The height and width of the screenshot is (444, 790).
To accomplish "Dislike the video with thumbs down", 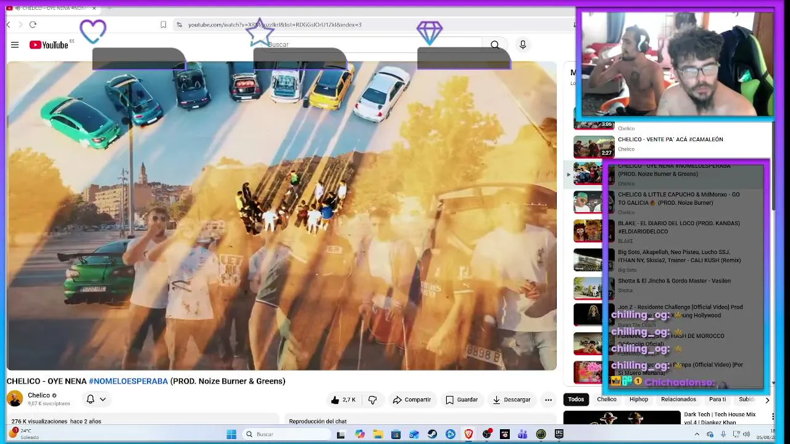I will [372, 400].
